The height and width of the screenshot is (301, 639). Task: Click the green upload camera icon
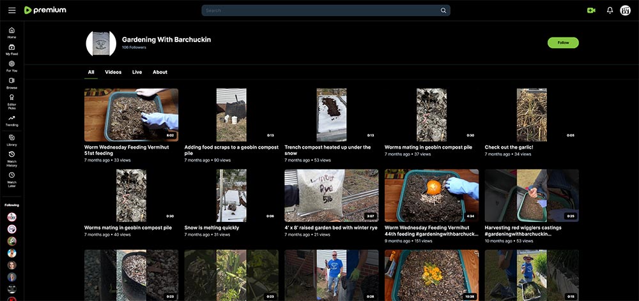click(591, 11)
